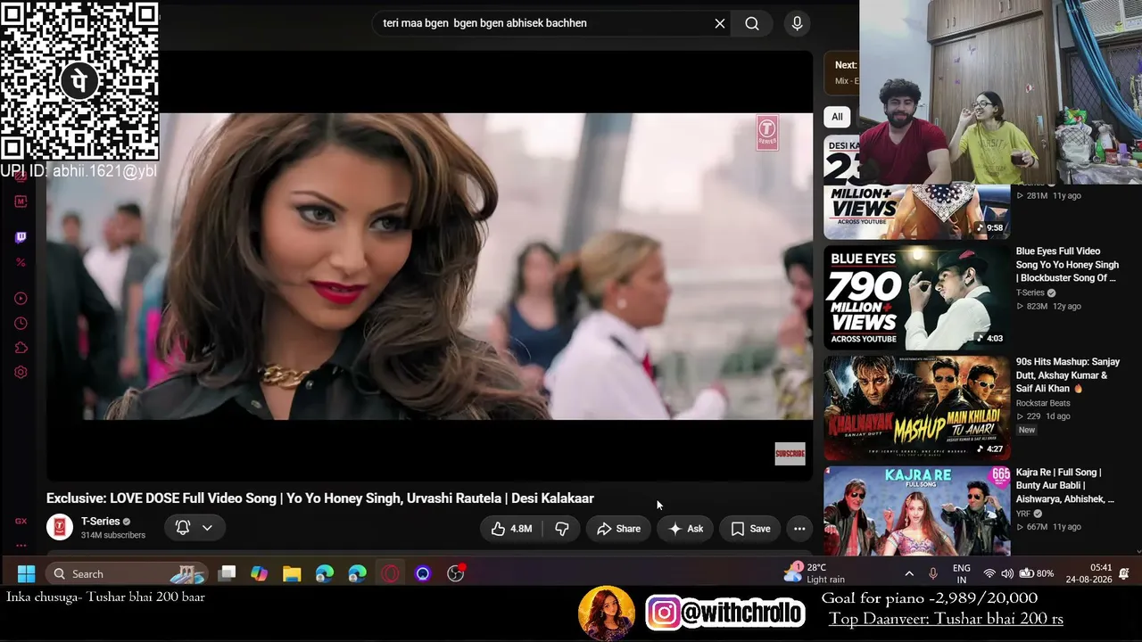Open the purple circle app on the taskbar
The image size is (1142, 642).
click(423, 573)
